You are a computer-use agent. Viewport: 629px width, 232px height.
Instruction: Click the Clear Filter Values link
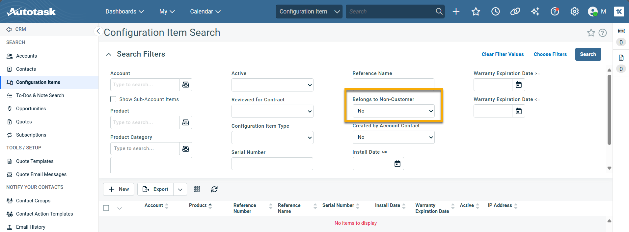point(503,54)
